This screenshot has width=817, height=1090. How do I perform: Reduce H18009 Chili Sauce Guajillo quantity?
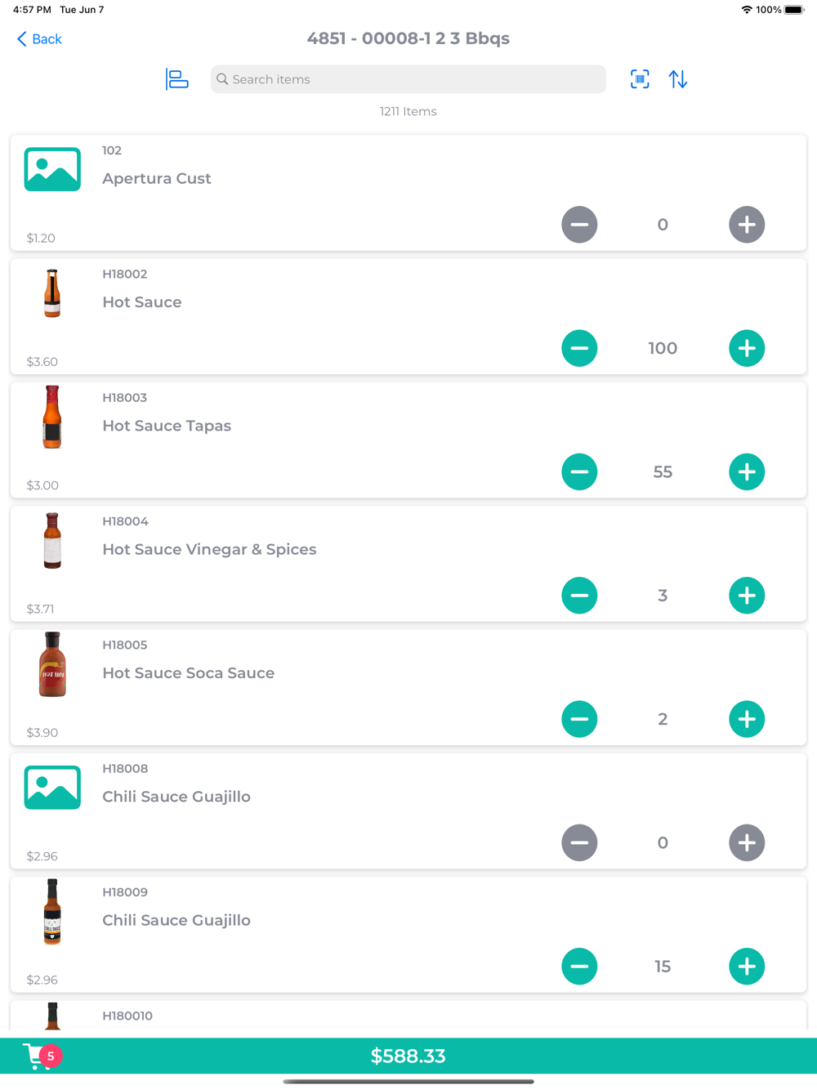[x=579, y=967]
